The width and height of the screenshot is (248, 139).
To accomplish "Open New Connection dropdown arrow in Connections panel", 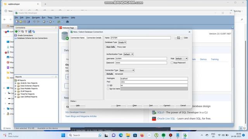I will pyautogui.click(x=19, y=32).
